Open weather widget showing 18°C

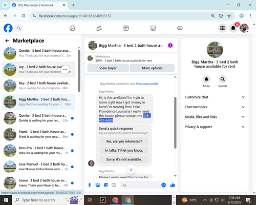pos(189,200)
